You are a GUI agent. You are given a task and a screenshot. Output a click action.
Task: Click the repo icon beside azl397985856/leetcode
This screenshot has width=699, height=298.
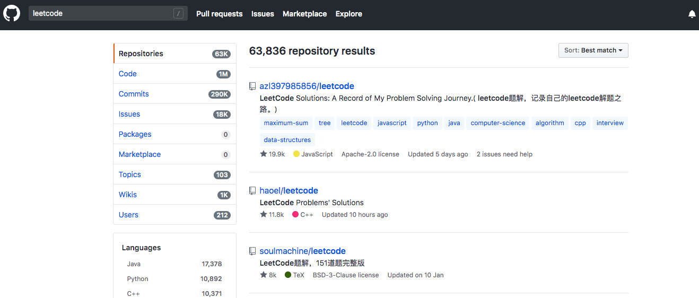[x=252, y=86]
